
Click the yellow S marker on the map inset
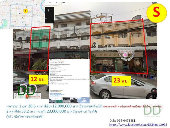pyautogui.click(x=25, y=11)
